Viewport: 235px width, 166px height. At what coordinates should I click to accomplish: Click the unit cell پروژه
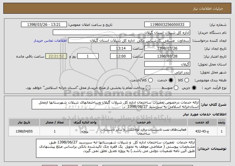pyautogui.click(x=85, y=131)
